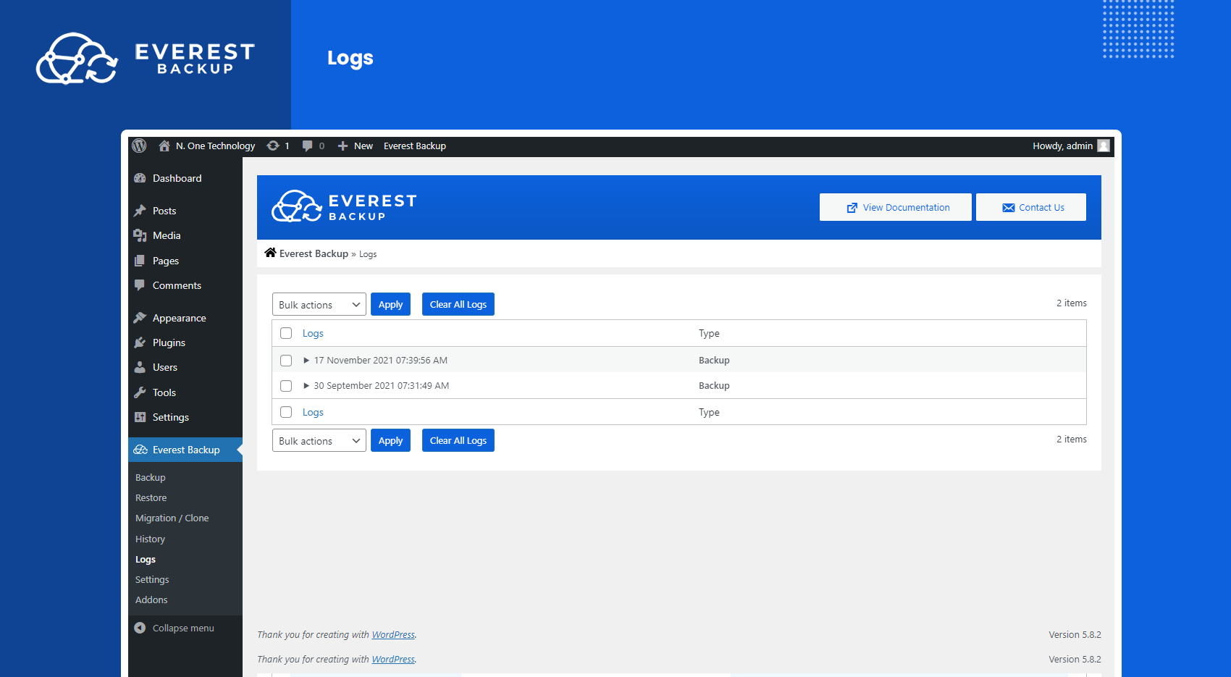Screen dimensions: 1231x677
Task: Expand the 17 November 2021 log details triangle
Action: 306,360
